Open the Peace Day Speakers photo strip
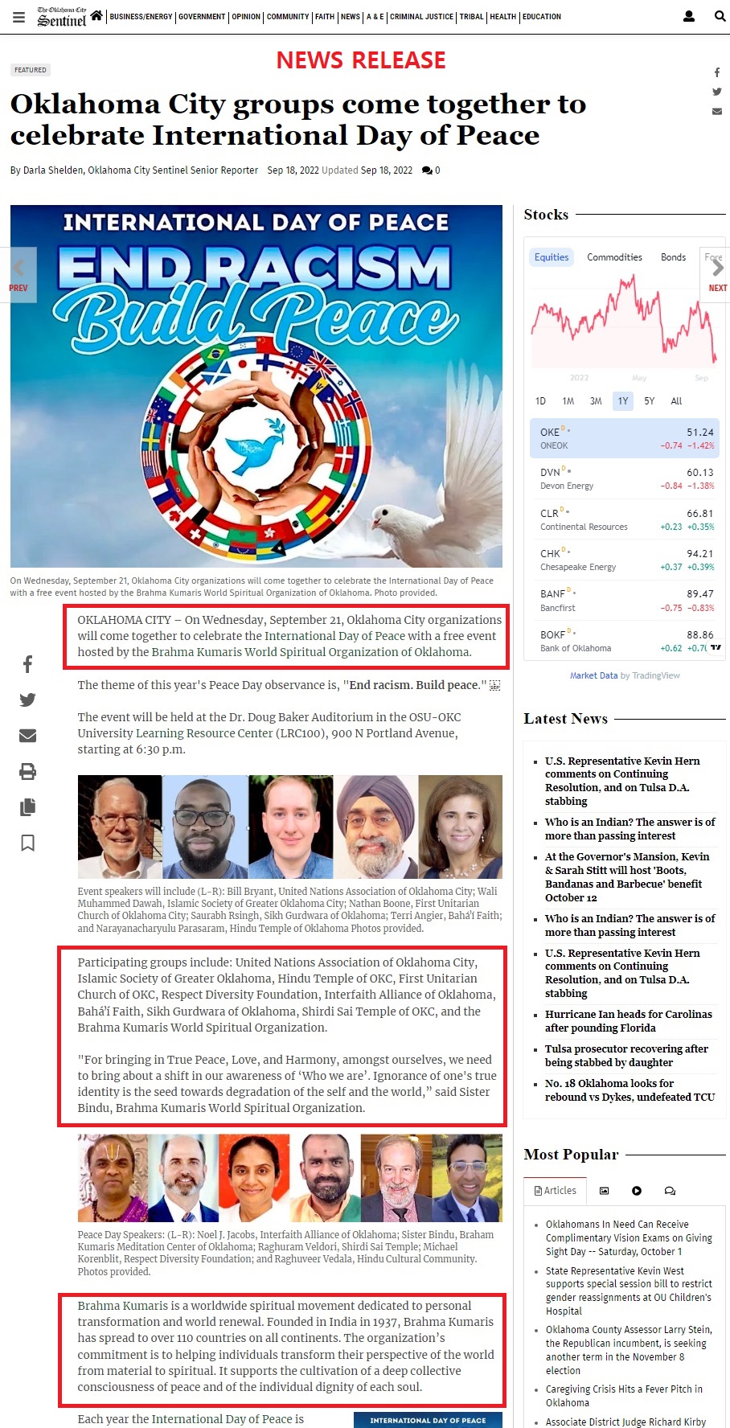Viewport: 730px width, 1428px height. point(290,1178)
